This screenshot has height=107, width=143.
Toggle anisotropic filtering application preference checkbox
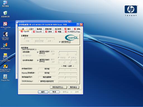pyautogui.click(x=38, y=60)
